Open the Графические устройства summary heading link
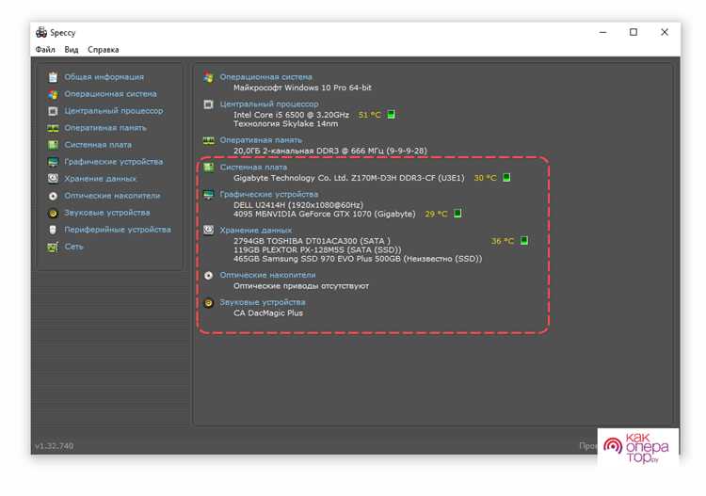This screenshot has width=706, height=496. [269, 194]
